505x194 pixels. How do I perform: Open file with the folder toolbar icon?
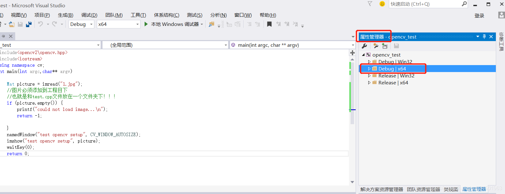(12, 24)
